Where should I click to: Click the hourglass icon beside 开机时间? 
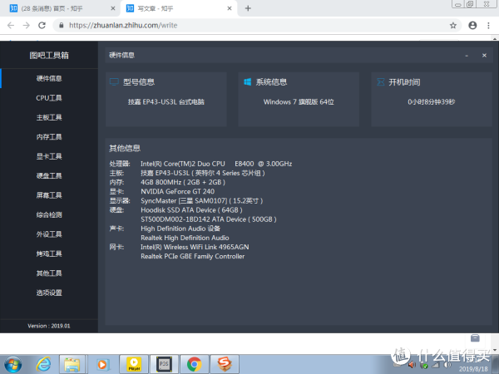pos(380,82)
